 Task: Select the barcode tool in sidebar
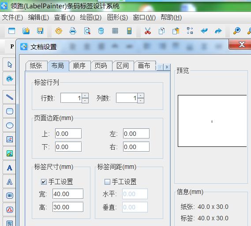click(x=9, y=196)
